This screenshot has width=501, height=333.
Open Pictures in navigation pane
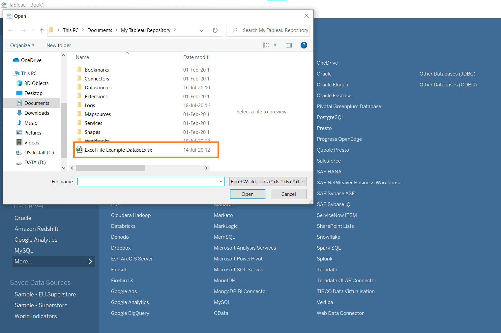29,133
